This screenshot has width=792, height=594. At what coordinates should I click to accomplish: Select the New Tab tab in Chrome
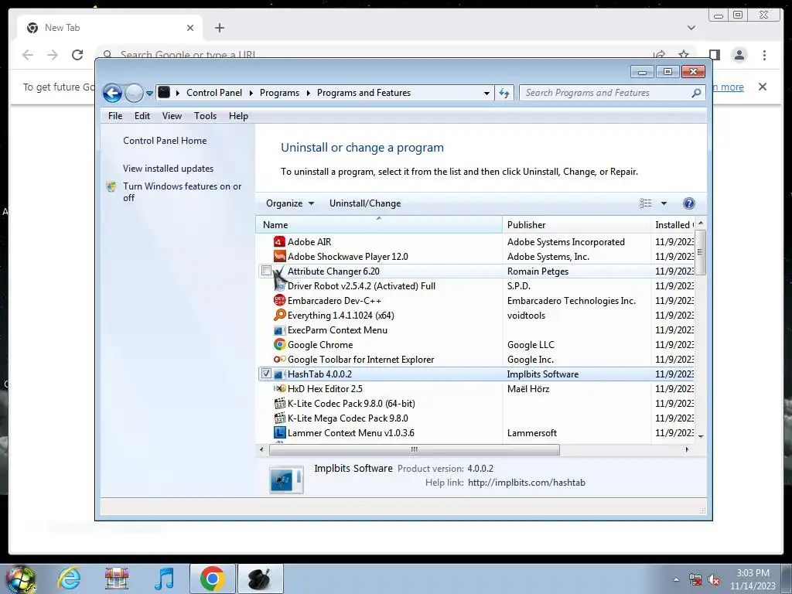110,28
